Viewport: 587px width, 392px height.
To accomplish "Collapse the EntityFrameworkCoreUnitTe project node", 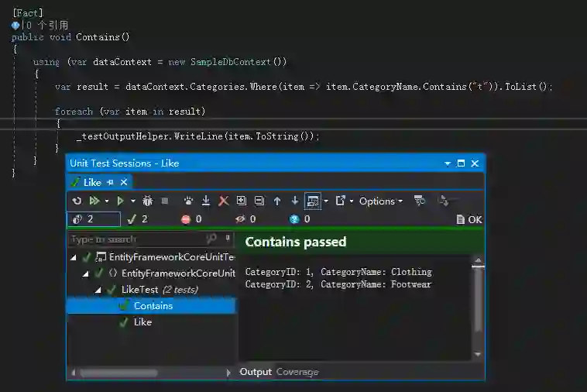I will [x=74, y=257].
